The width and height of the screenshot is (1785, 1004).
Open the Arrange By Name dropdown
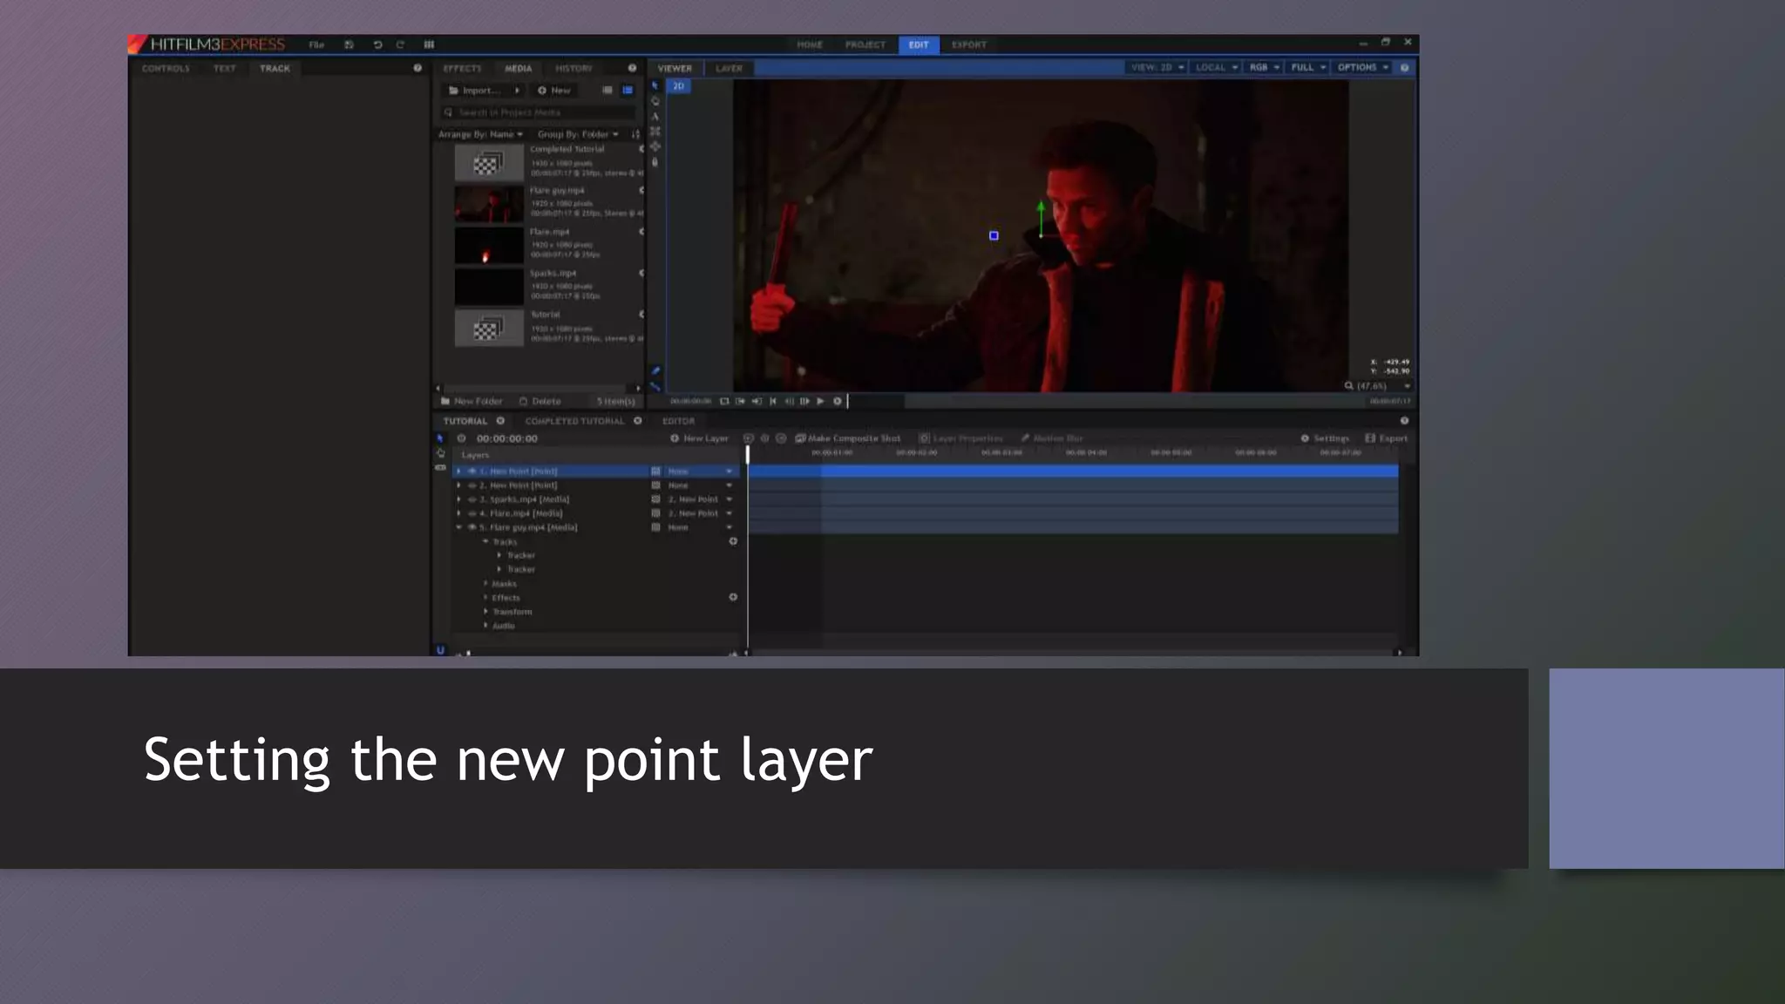pyautogui.click(x=480, y=134)
